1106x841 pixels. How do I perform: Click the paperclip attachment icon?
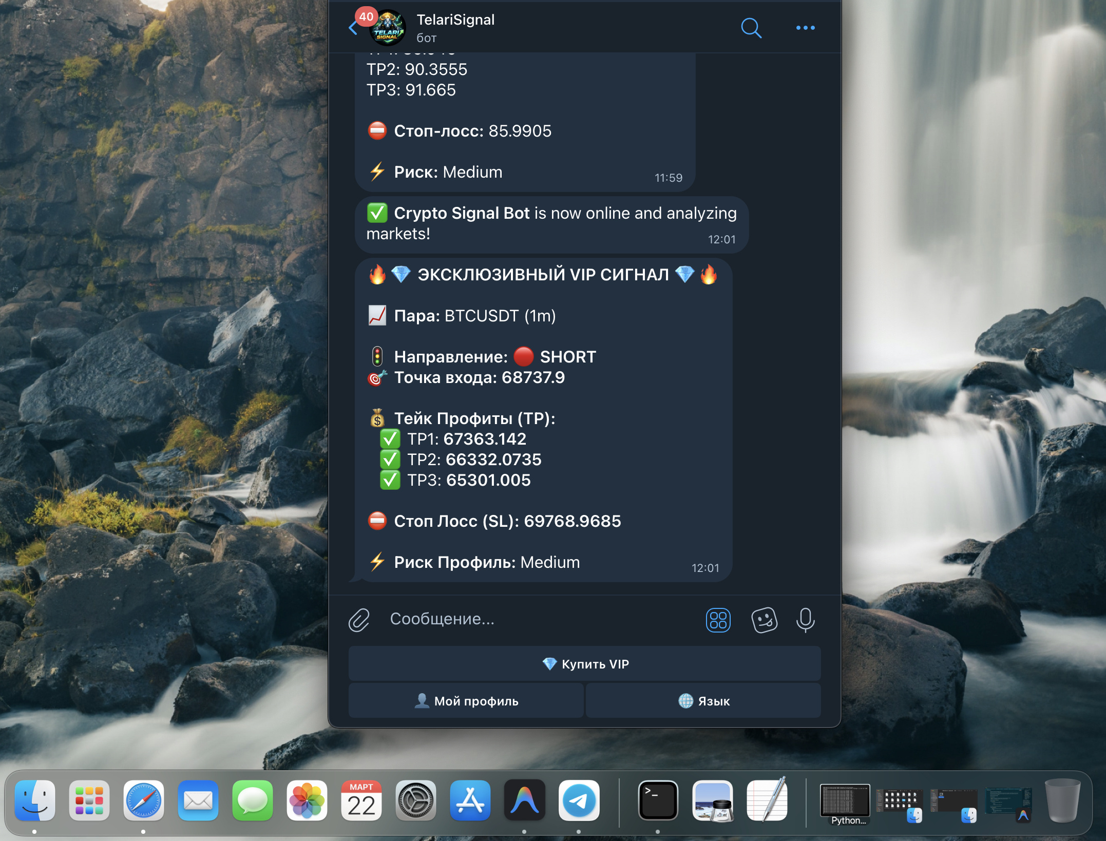click(359, 620)
